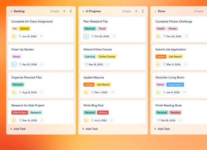Click the plus icon in In Progress header
This screenshot has height=150, width=207.
click(136, 11)
